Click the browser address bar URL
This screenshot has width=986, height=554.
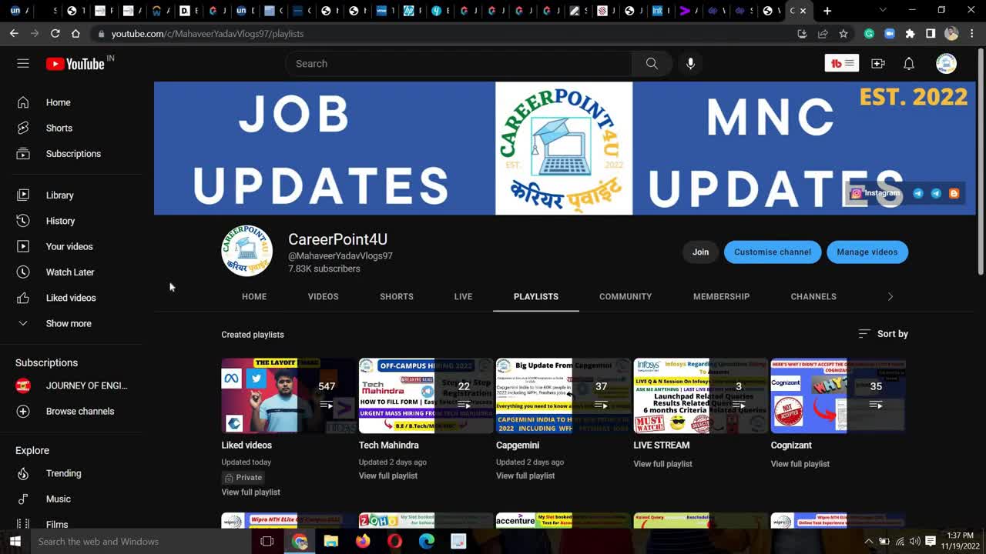point(207,34)
